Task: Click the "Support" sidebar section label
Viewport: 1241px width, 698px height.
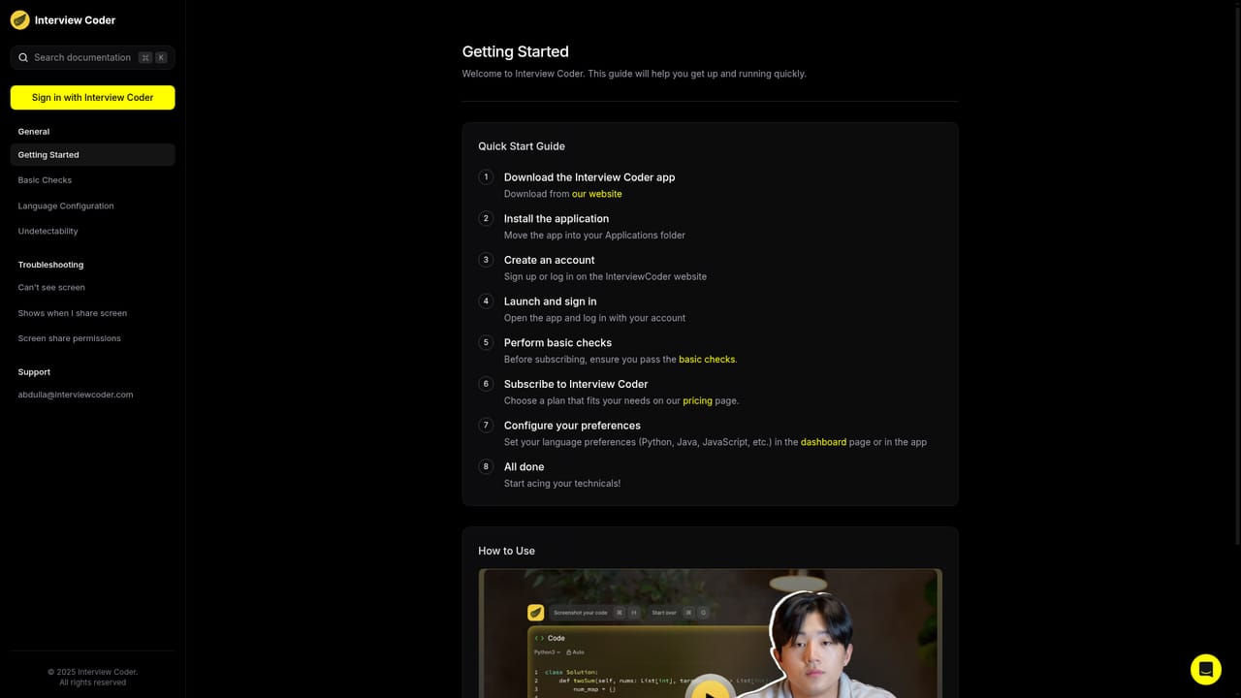Action: 34,372
